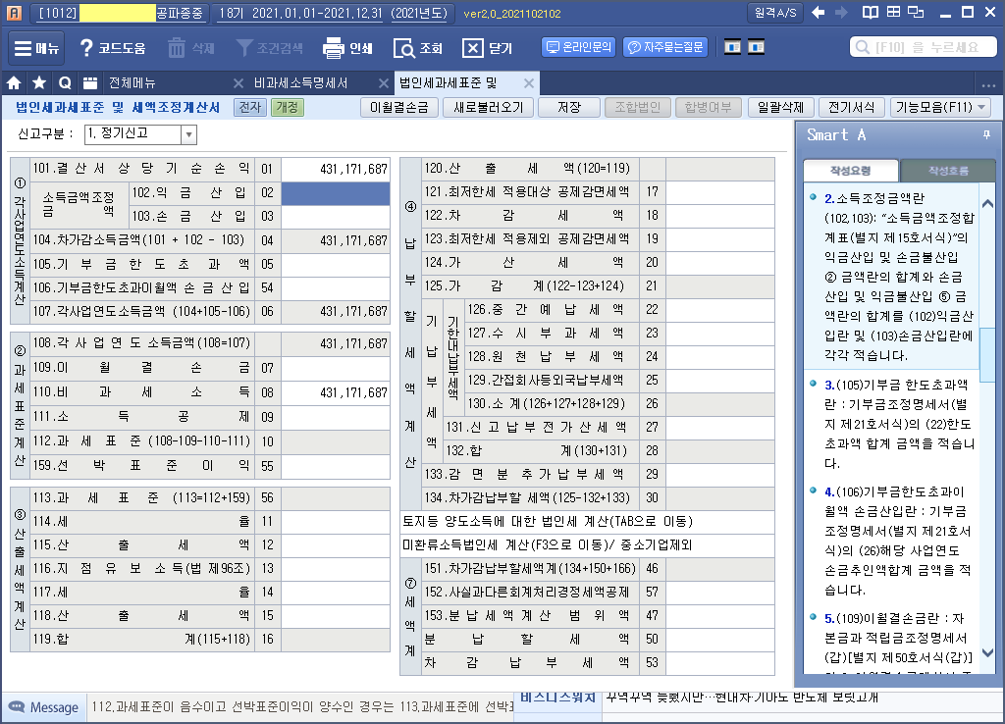Select 법인세과세표준 및 tab

tap(449, 82)
